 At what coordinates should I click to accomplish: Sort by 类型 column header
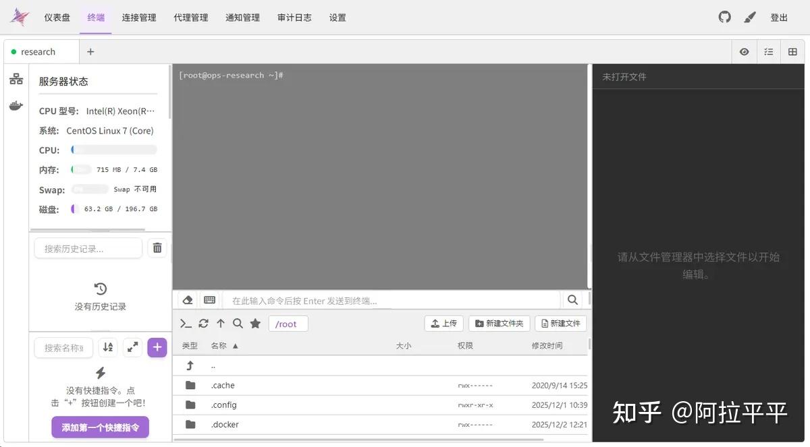coord(190,345)
